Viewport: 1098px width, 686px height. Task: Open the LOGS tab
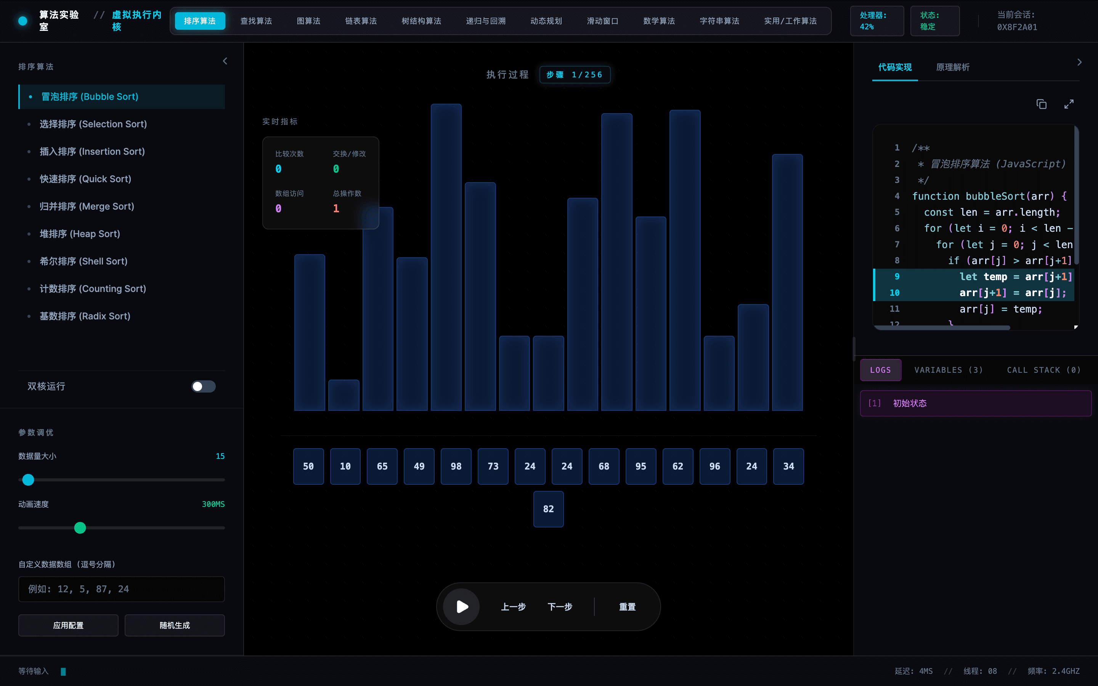pos(880,370)
